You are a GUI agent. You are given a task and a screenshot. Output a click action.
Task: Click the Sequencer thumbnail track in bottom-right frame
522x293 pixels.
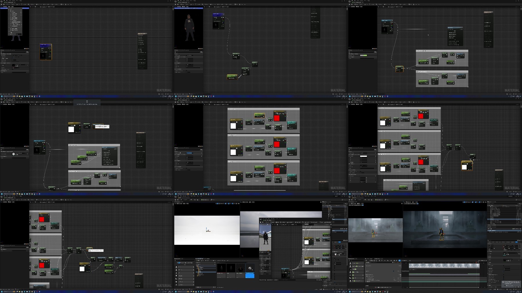tap(444, 265)
